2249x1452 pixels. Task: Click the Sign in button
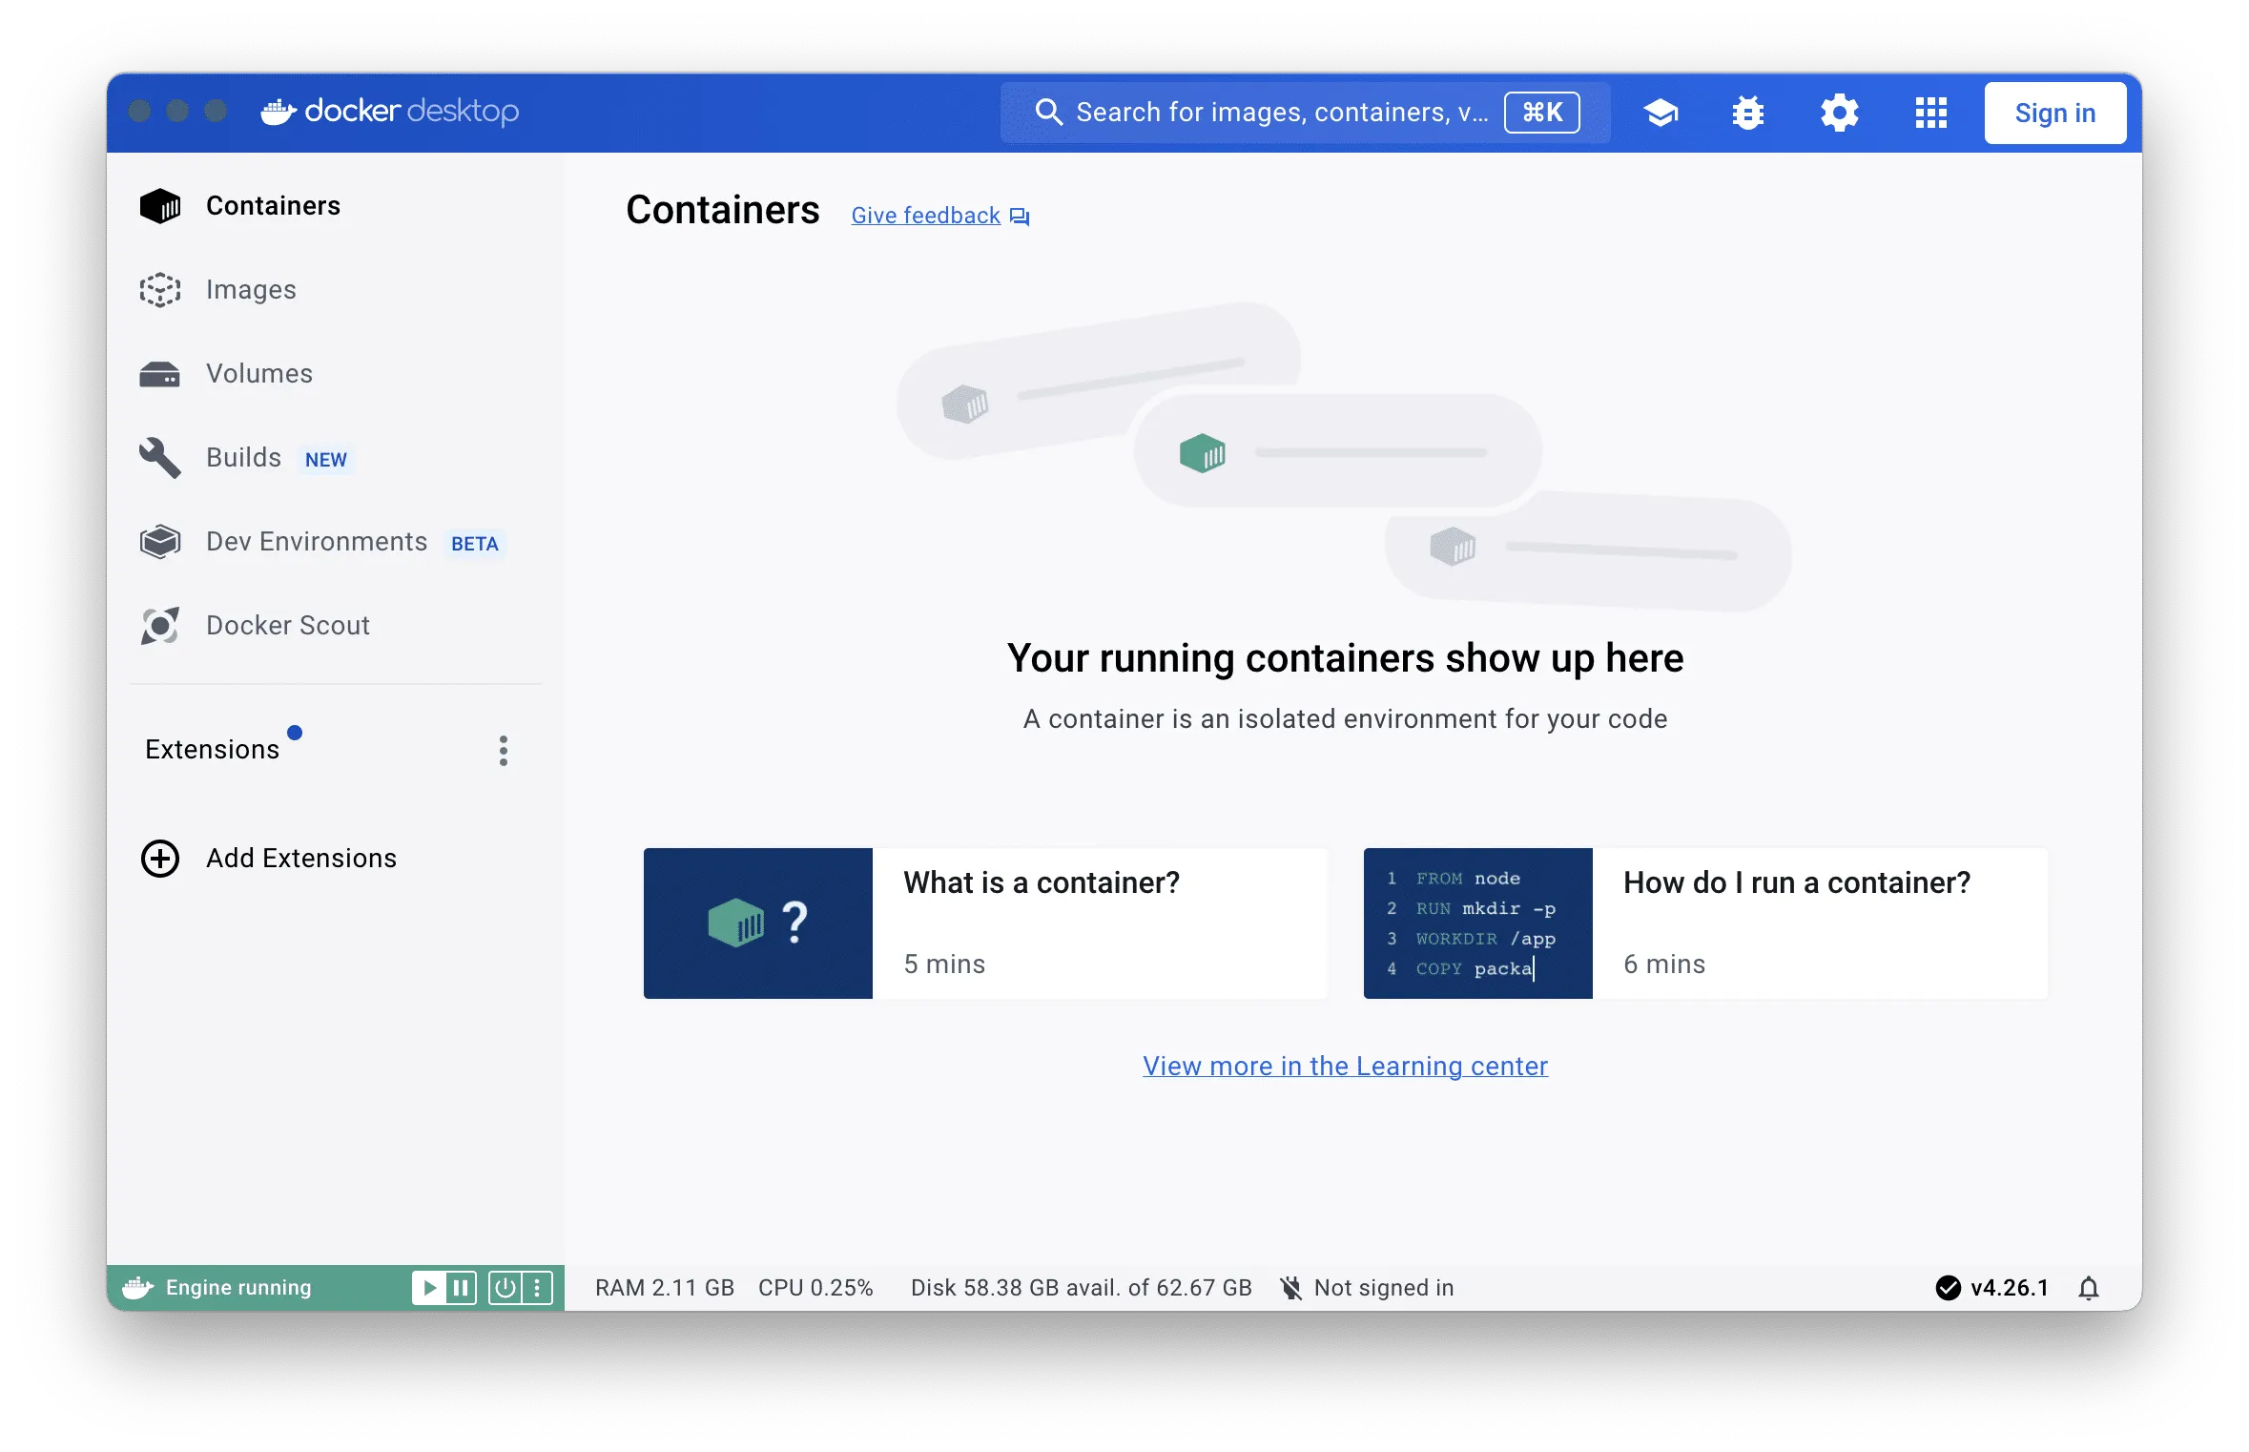[2054, 113]
